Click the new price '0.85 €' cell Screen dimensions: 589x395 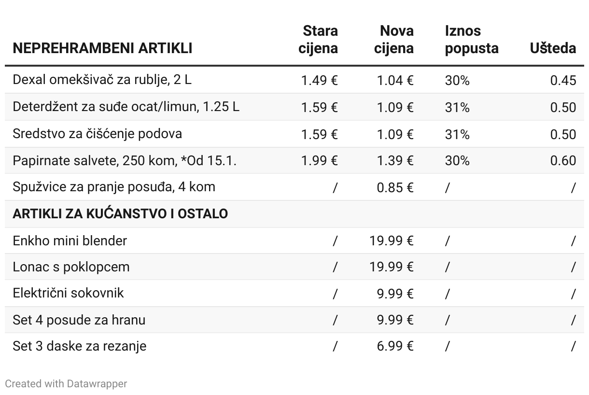[395, 187]
